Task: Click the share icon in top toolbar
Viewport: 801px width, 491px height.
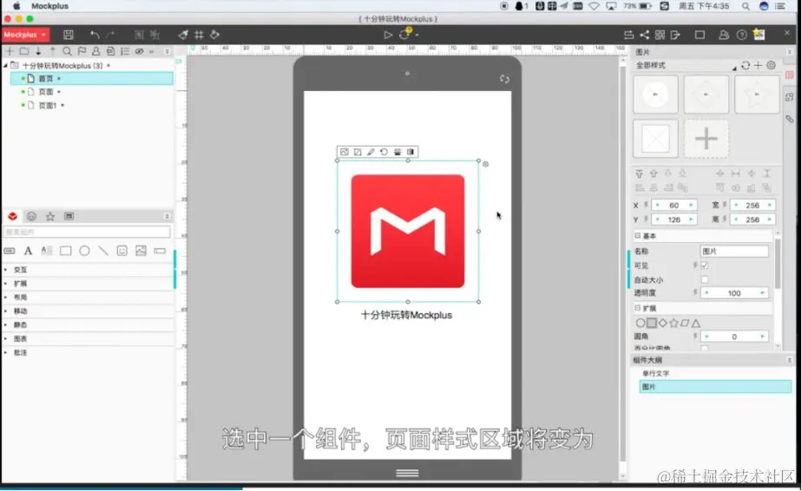Action: coord(645,35)
